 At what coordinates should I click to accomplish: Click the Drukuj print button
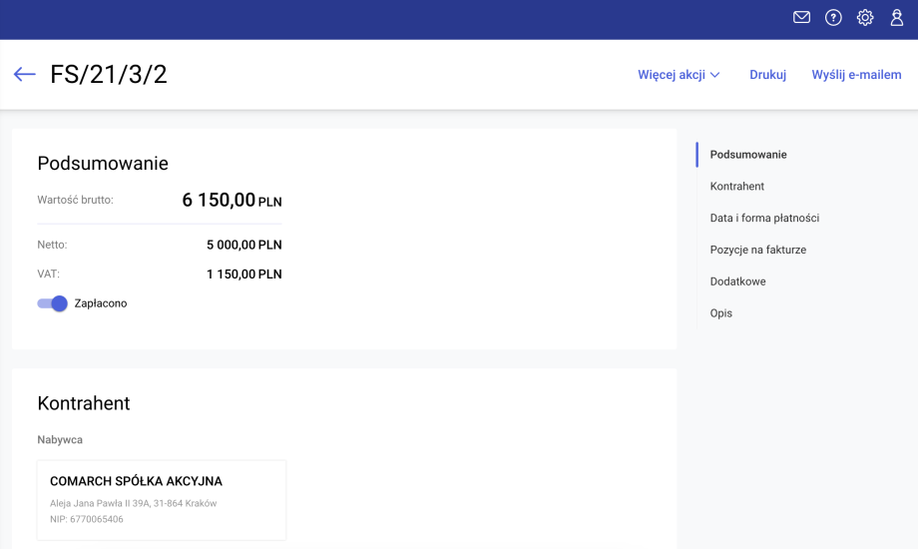point(767,75)
